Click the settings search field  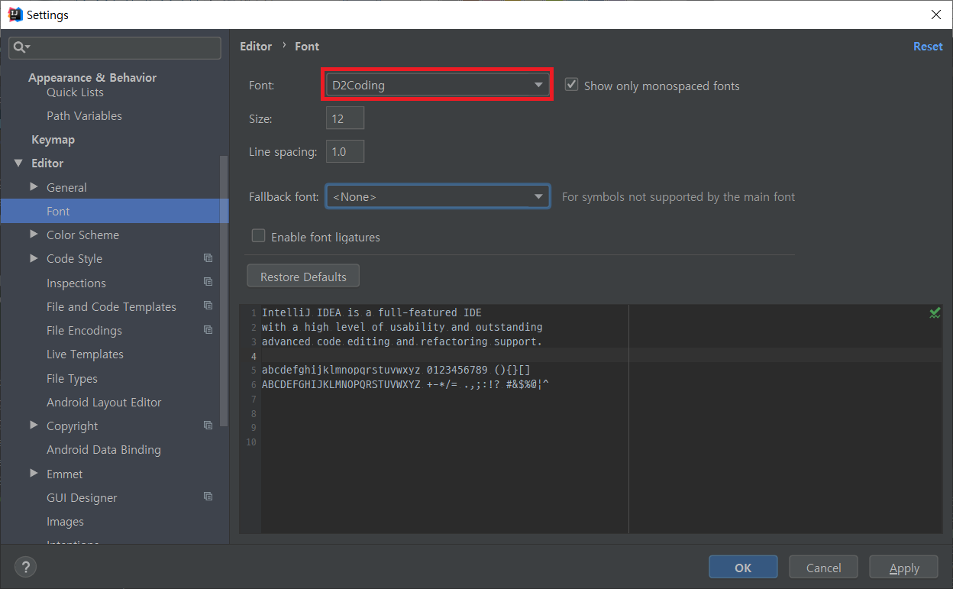pyautogui.click(x=115, y=47)
